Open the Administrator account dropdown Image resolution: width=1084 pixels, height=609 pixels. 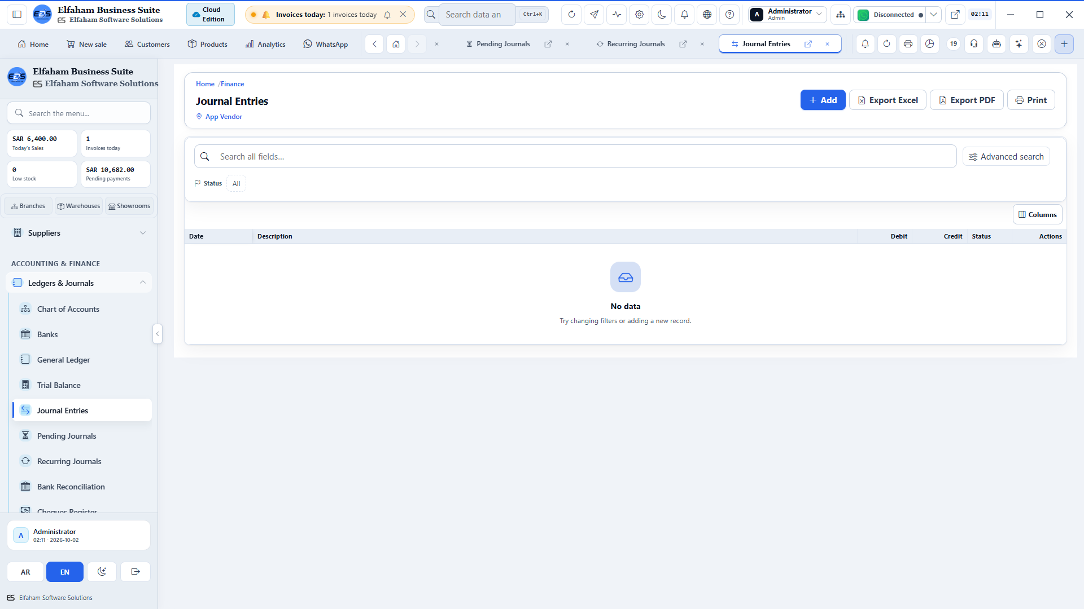pos(788,15)
